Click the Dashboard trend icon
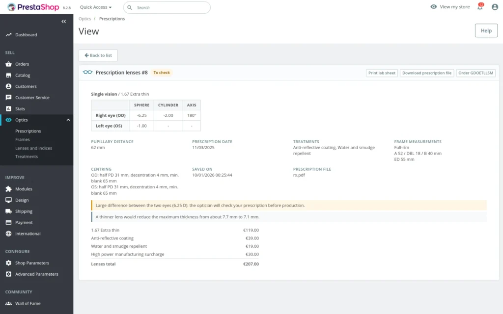Image resolution: width=503 pixels, height=314 pixels. click(x=9, y=35)
